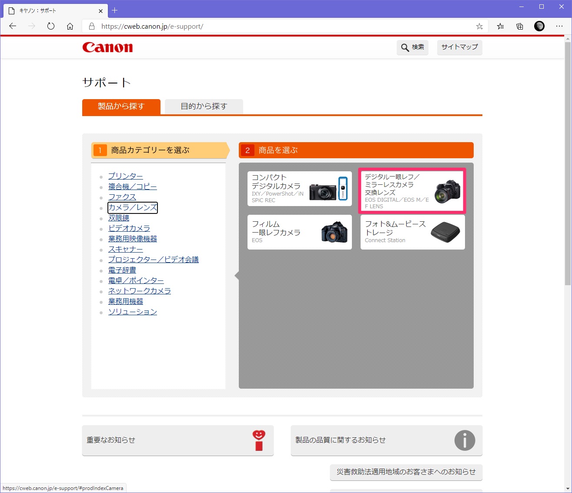Click the vertical page scrollbar thumb

click(568, 164)
